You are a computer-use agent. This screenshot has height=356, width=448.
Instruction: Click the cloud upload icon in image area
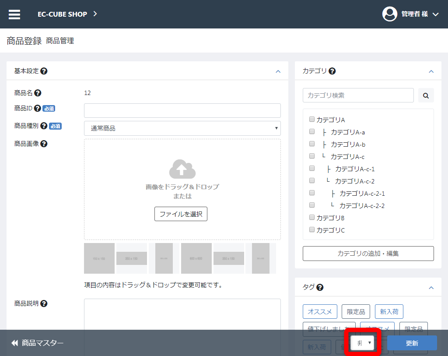182,169
